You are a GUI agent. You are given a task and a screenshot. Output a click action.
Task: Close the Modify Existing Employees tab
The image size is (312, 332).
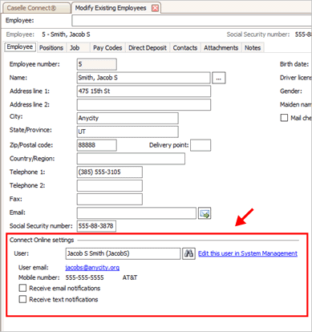click(155, 8)
